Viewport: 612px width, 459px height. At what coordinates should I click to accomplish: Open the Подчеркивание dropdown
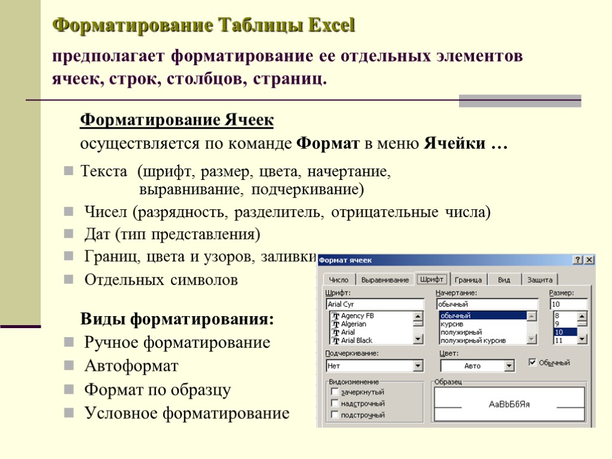[x=418, y=366]
